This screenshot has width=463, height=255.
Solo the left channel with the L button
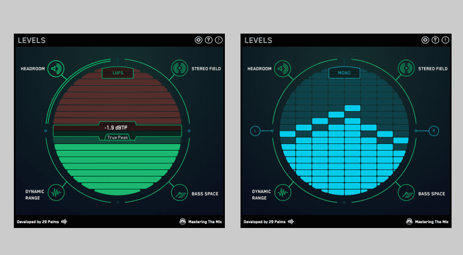[x=255, y=130]
